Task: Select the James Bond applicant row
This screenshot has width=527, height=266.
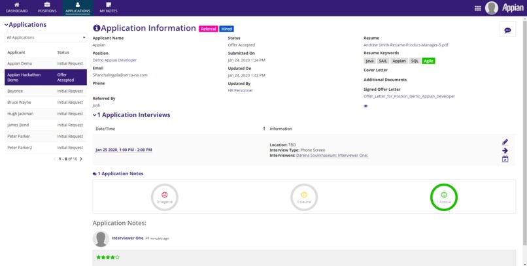Action: click(x=46, y=125)
